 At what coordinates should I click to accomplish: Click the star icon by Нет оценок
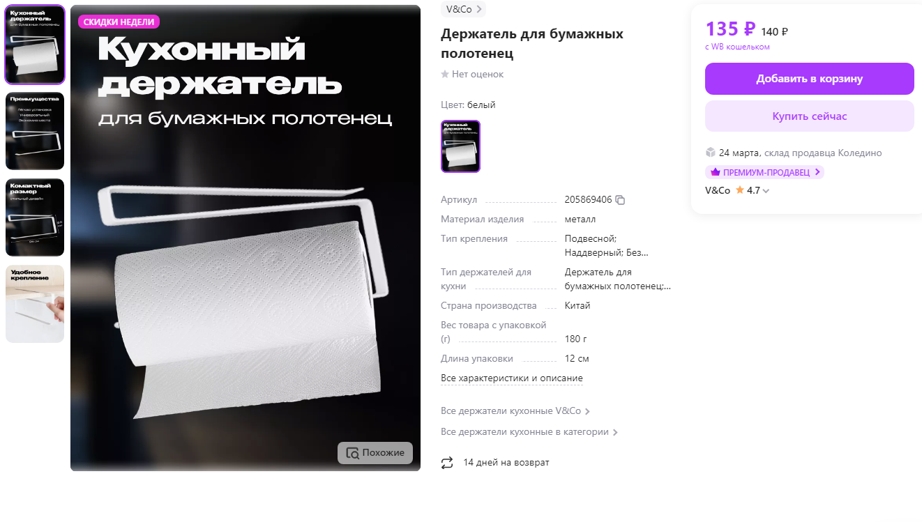pyautogui.click(x=445, y=75)
